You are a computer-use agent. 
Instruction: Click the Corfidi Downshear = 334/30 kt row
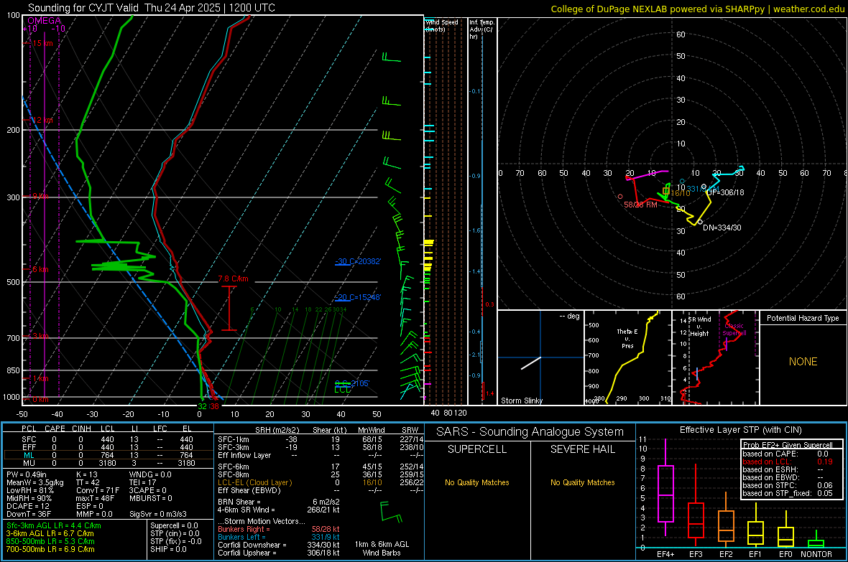(279, 545)
